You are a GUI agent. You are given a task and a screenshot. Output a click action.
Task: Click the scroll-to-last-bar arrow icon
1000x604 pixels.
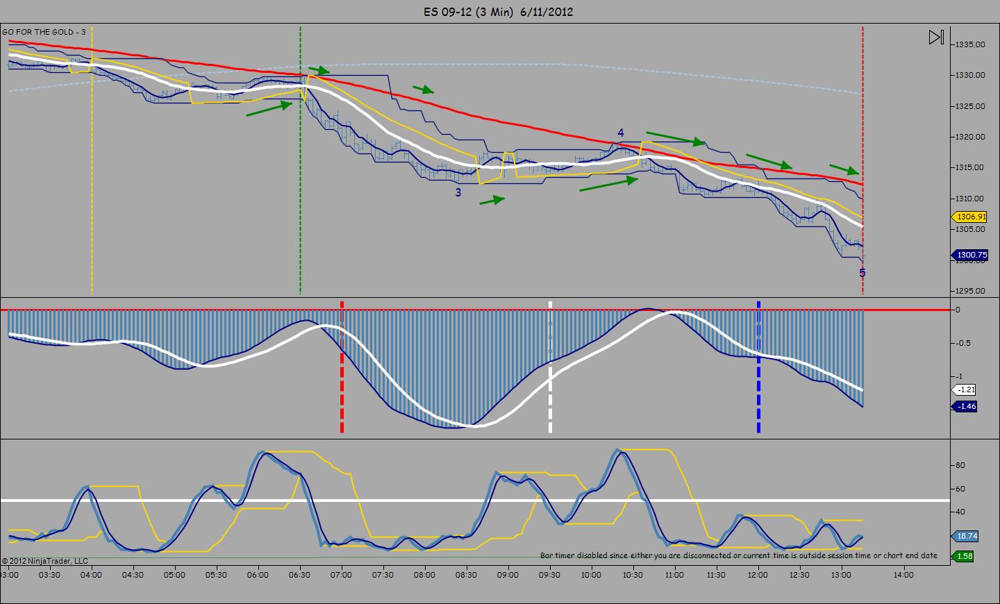pyautogui.click(x=936, y=37)
